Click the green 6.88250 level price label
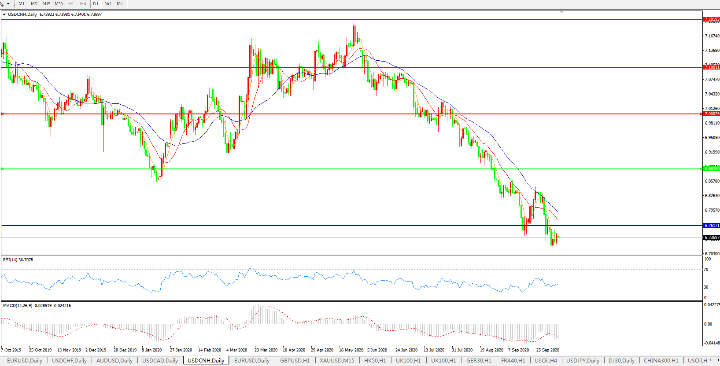 pyautogui.click(x=712, y=169)
